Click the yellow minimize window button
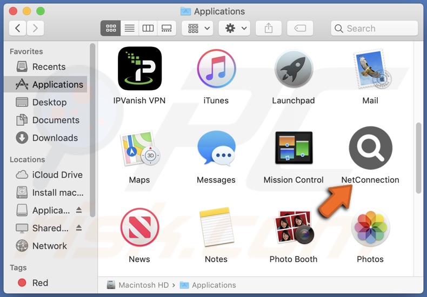The height and width of the screenshot is (297, 427). (x=26, y=11)
